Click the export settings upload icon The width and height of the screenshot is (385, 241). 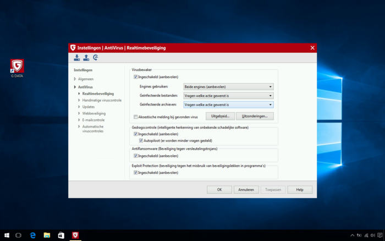click(86, 58)
